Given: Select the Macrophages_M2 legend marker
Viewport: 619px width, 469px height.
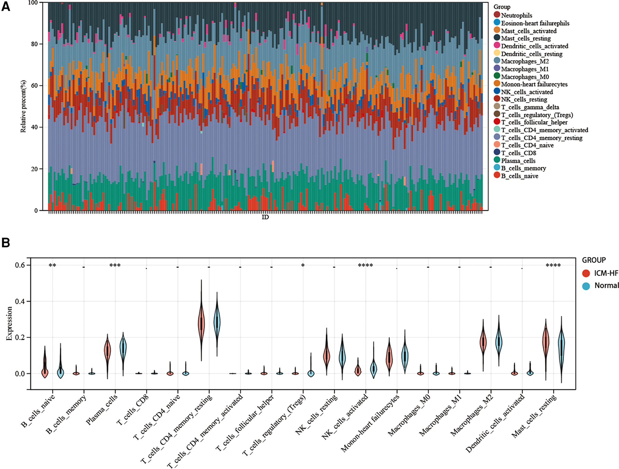Looking at the screenshot, I should 497,61.
